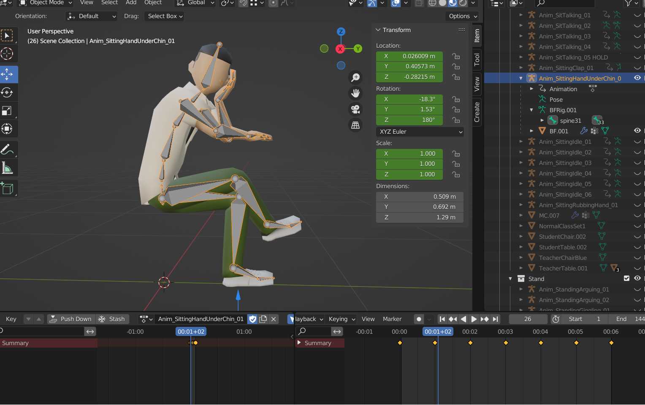Switch to the Item sidebar tab
645x405 pixels.
[477, 35]
